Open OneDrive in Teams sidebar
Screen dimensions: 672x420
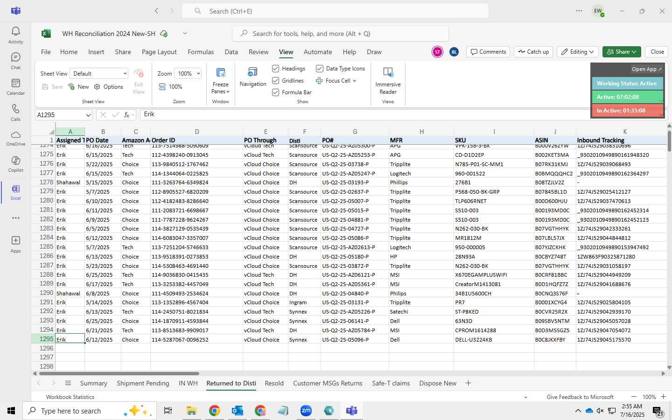tap(15, 138)
